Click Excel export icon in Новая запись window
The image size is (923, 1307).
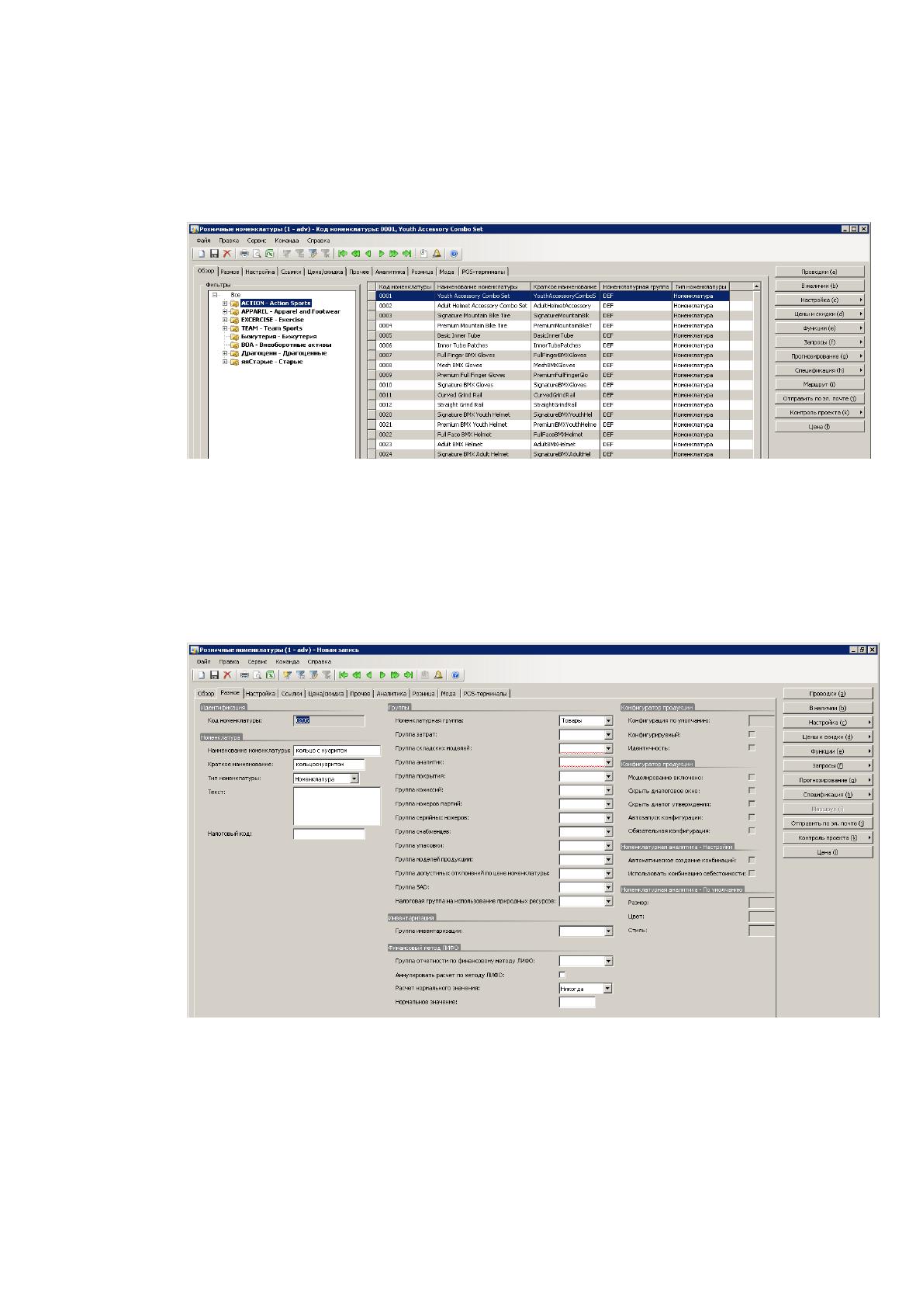(x=269, y=675)
